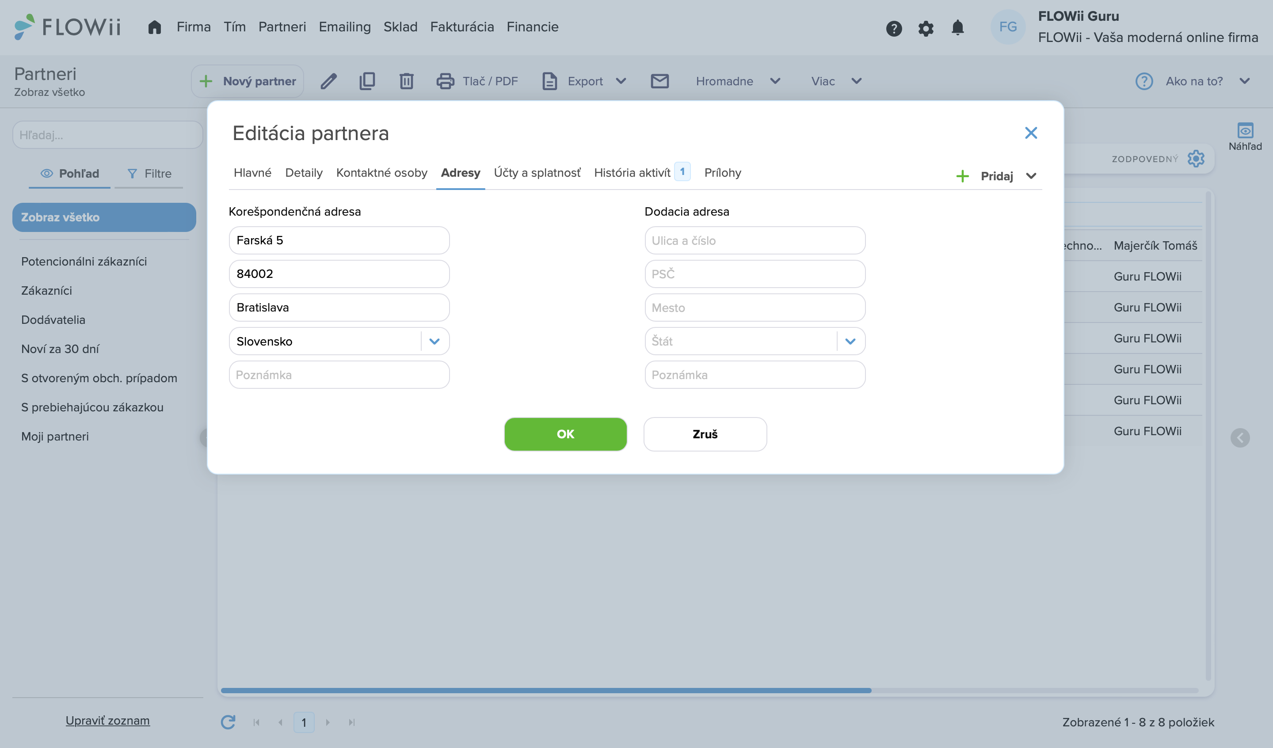Open the help question mark icon
The width and height of the screenshot is (1273, 748).
click(x=894, y=28)
